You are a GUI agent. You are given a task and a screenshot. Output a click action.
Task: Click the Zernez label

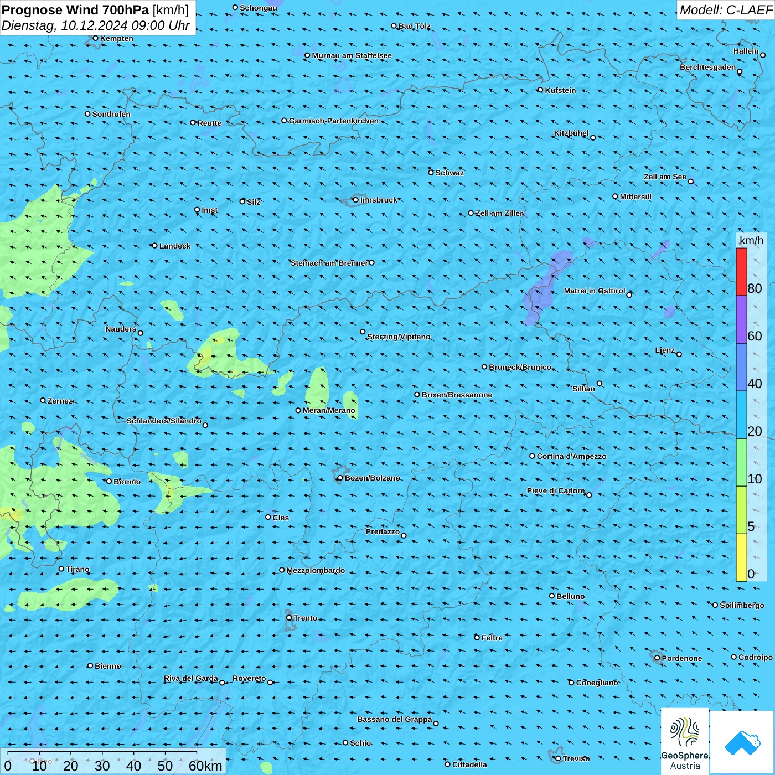(x=60, y=401)
